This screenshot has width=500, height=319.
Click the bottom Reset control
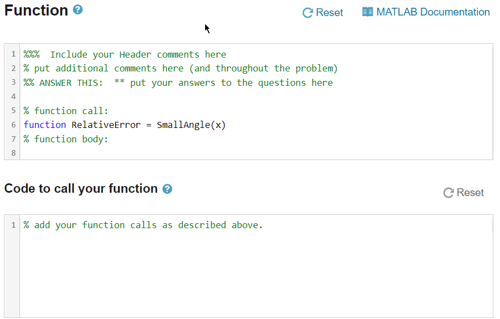click(x=463, y=193)
